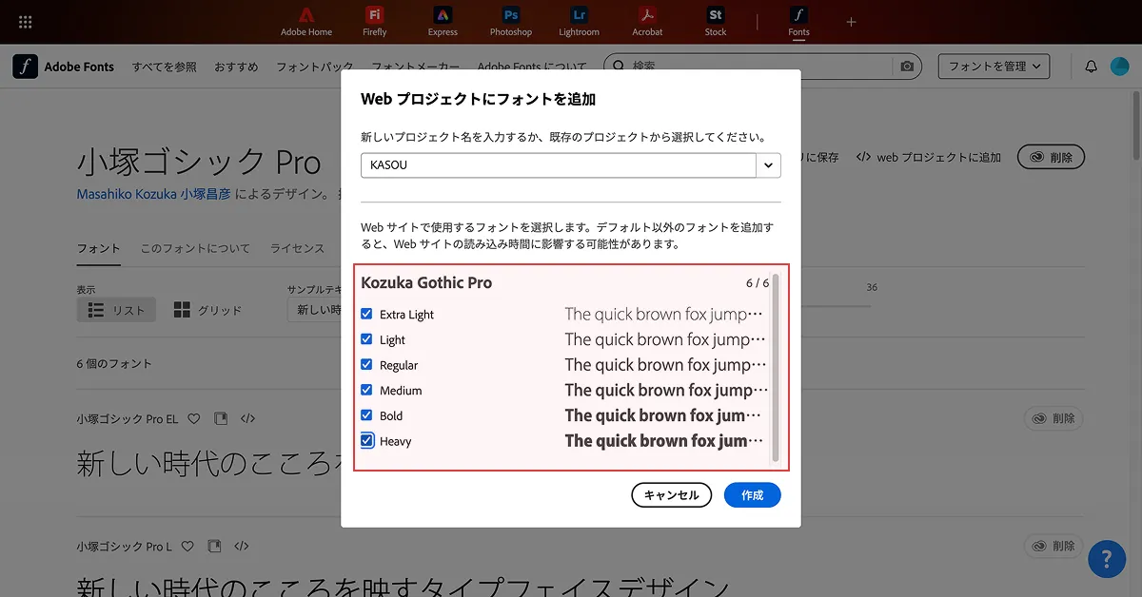Click the キャンセル button
Viewport: 1142px width, 597px height.
[671, 495]
